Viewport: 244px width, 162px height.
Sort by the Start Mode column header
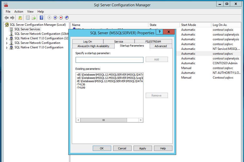[x=195, y=25]
